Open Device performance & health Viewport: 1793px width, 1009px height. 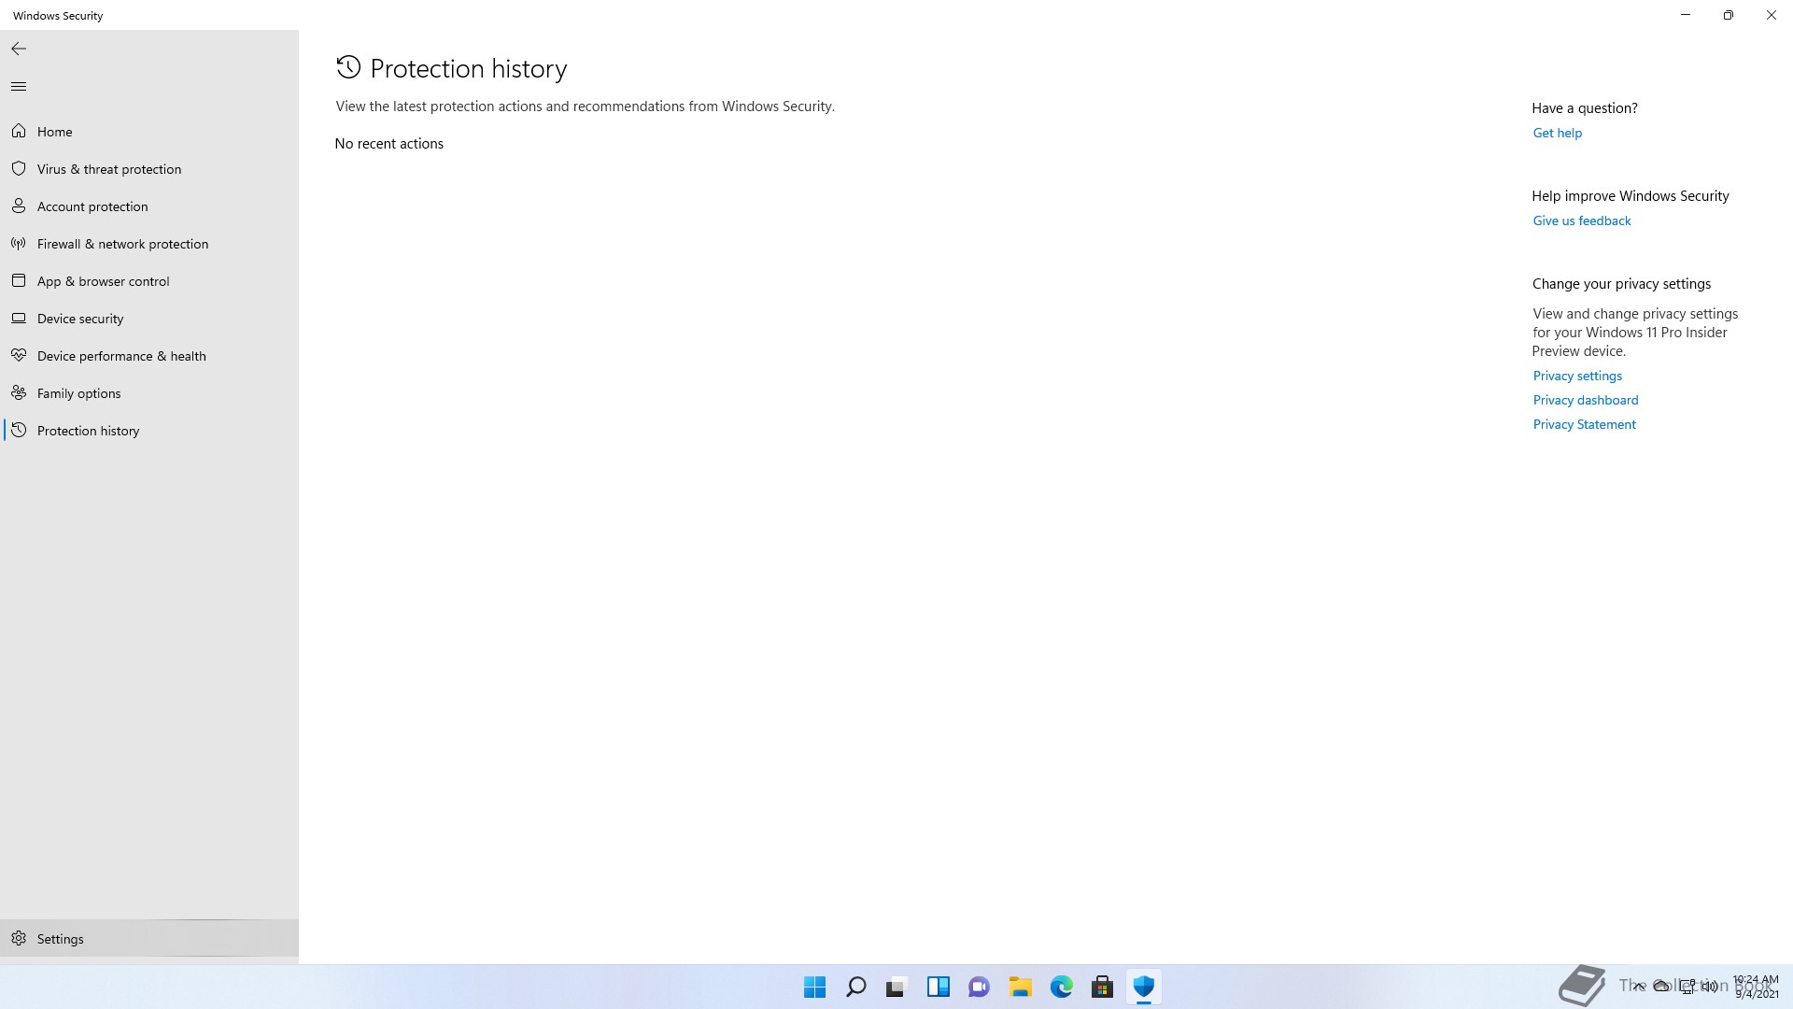121,356
